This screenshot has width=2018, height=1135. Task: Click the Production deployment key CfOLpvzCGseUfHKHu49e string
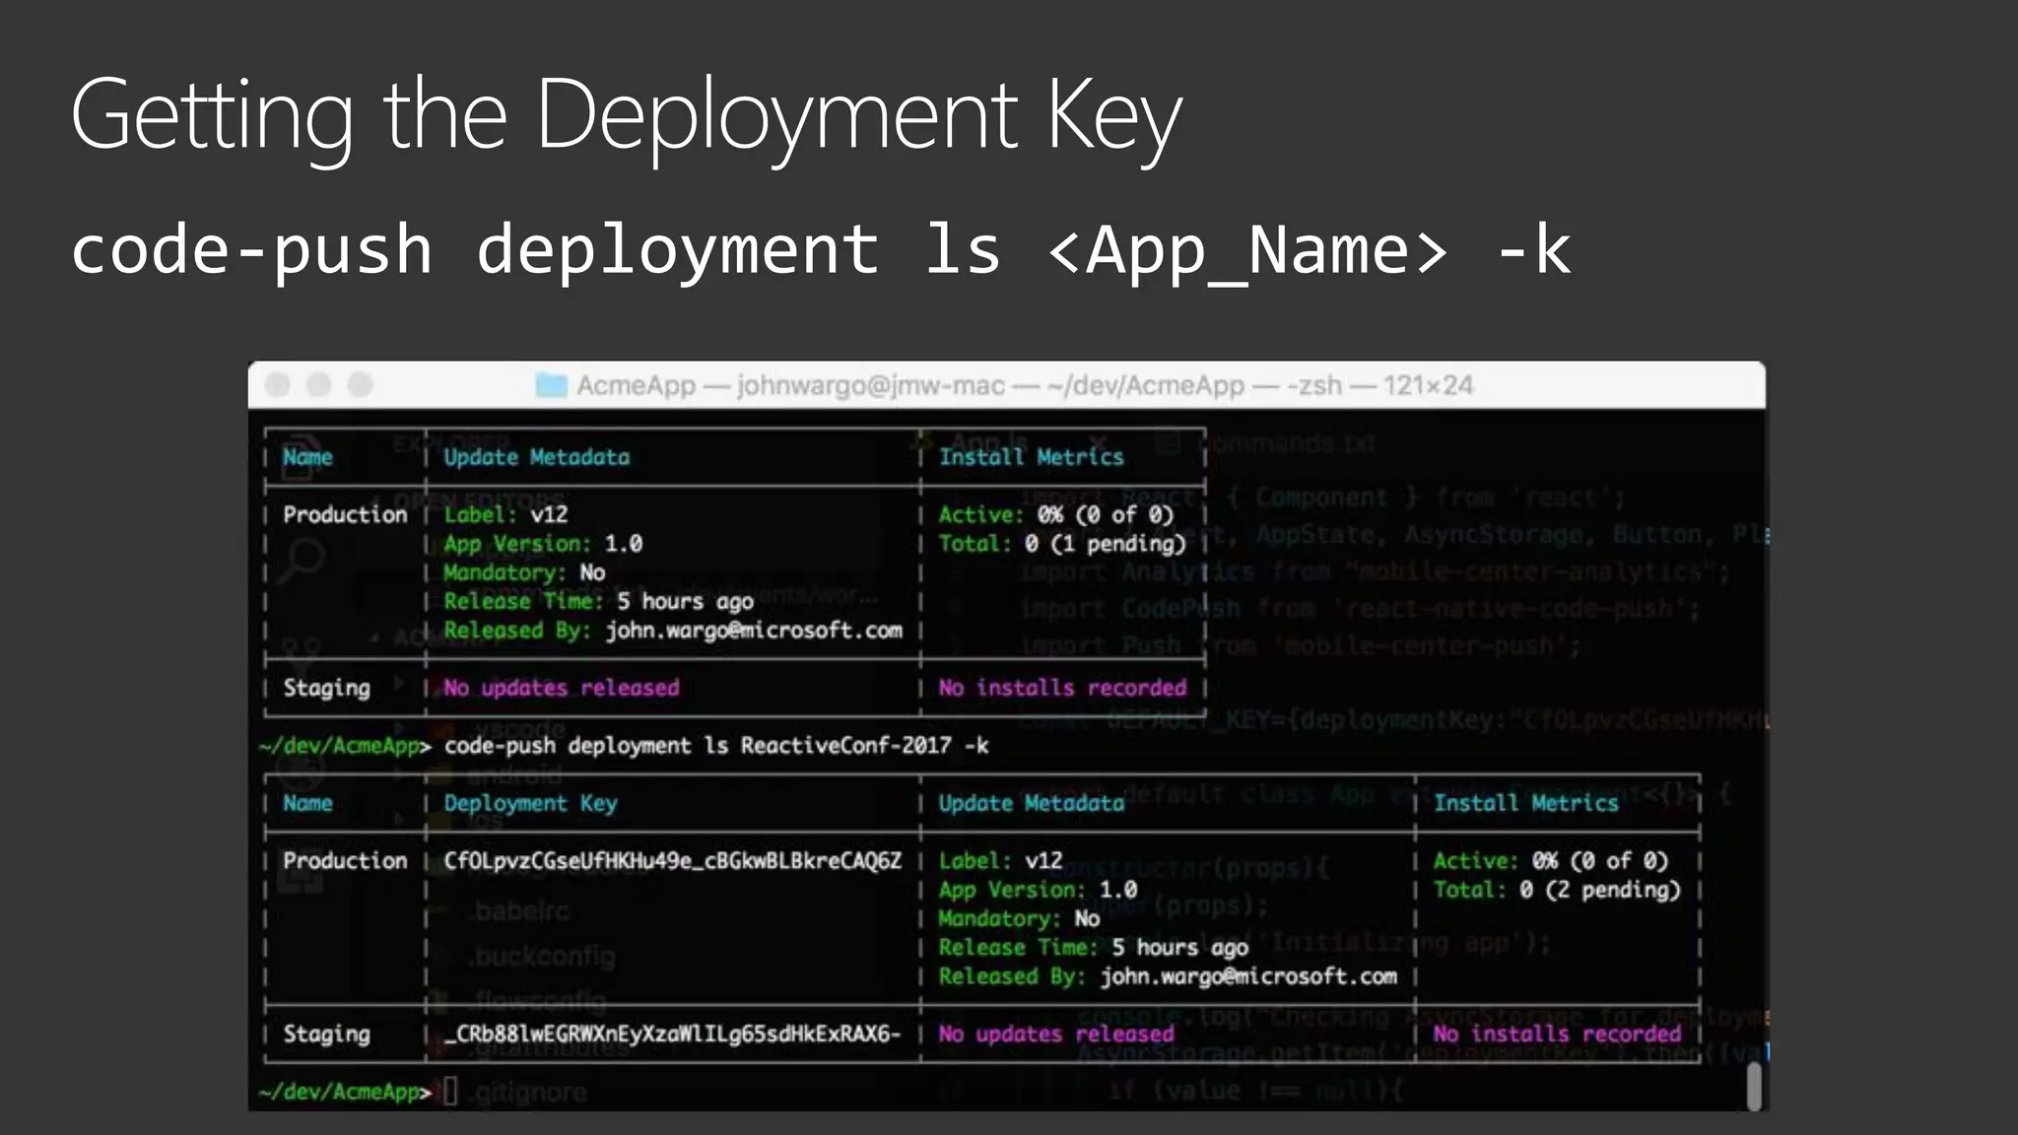pos(672,861)
